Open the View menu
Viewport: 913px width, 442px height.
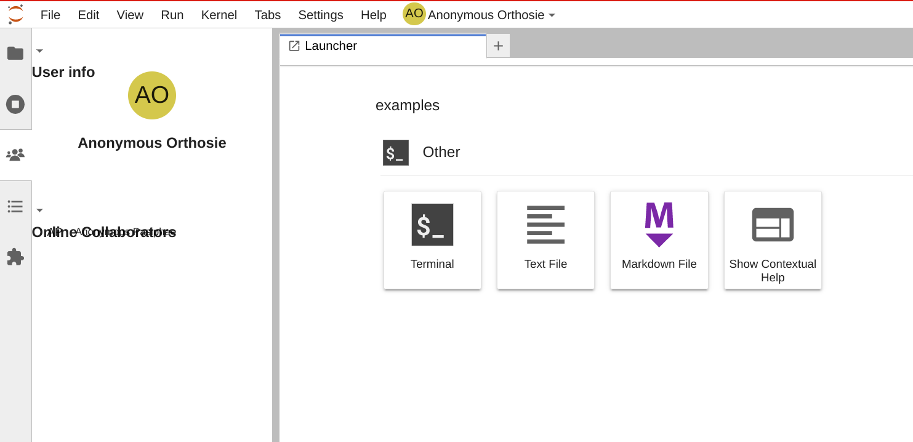130,15
